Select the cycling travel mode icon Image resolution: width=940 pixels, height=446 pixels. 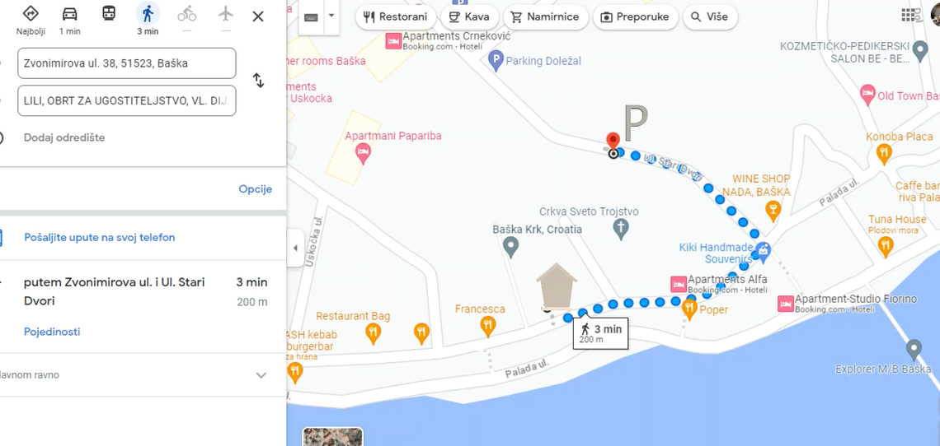click(187, 13)
